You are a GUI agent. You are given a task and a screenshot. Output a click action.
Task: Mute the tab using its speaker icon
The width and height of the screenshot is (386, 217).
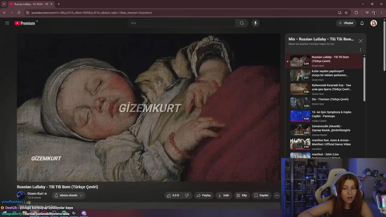(x=46, y=4)
